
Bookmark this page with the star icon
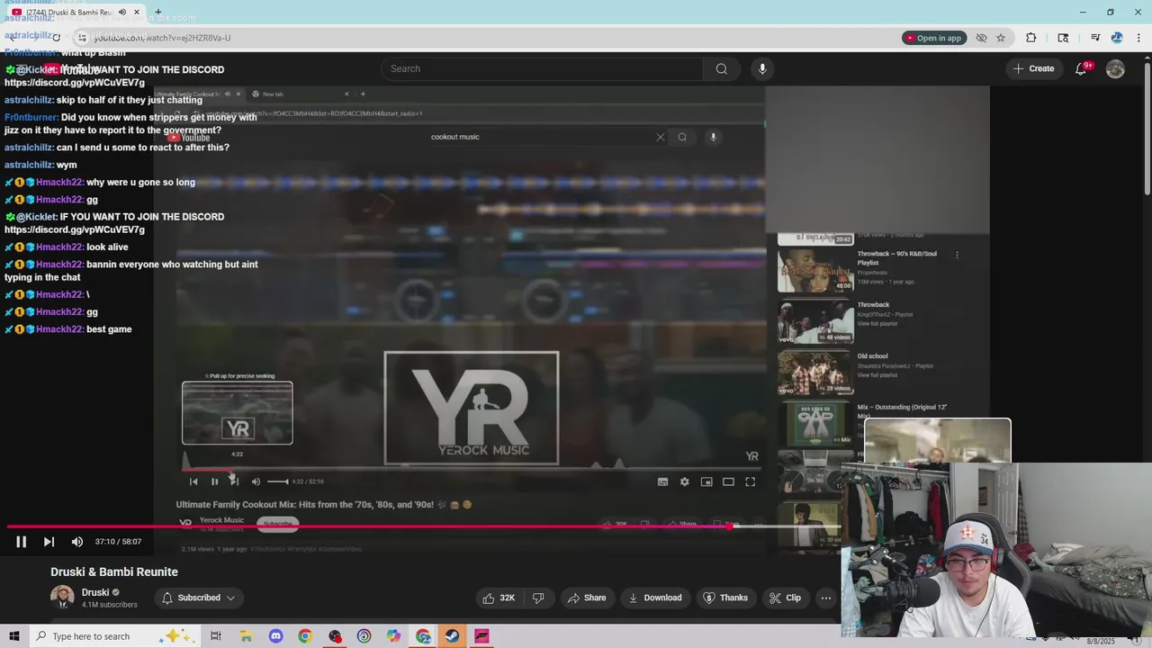pos(1001,38)
